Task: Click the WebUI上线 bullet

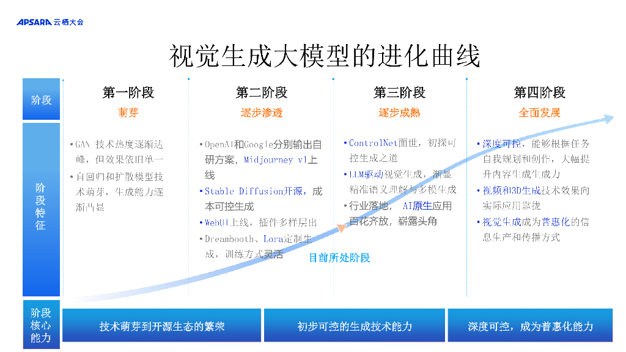Action: tap(258, 222)
